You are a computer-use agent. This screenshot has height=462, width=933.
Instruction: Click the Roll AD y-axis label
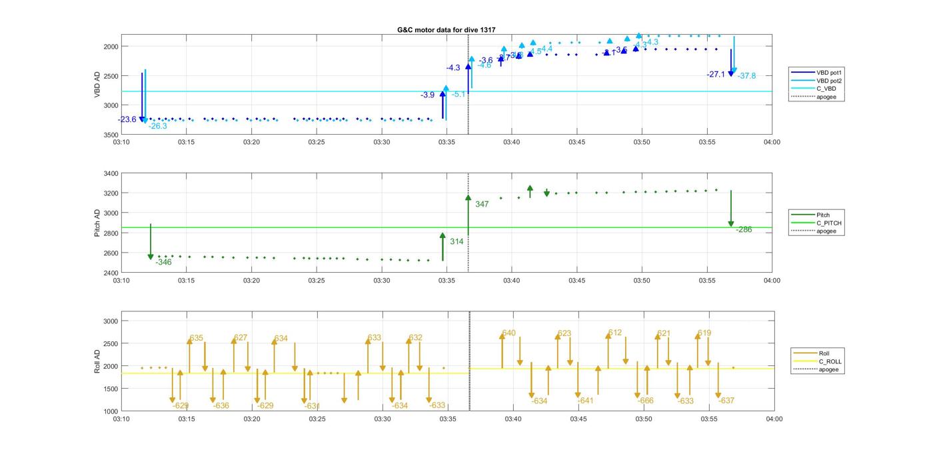[x=97, y=361]
